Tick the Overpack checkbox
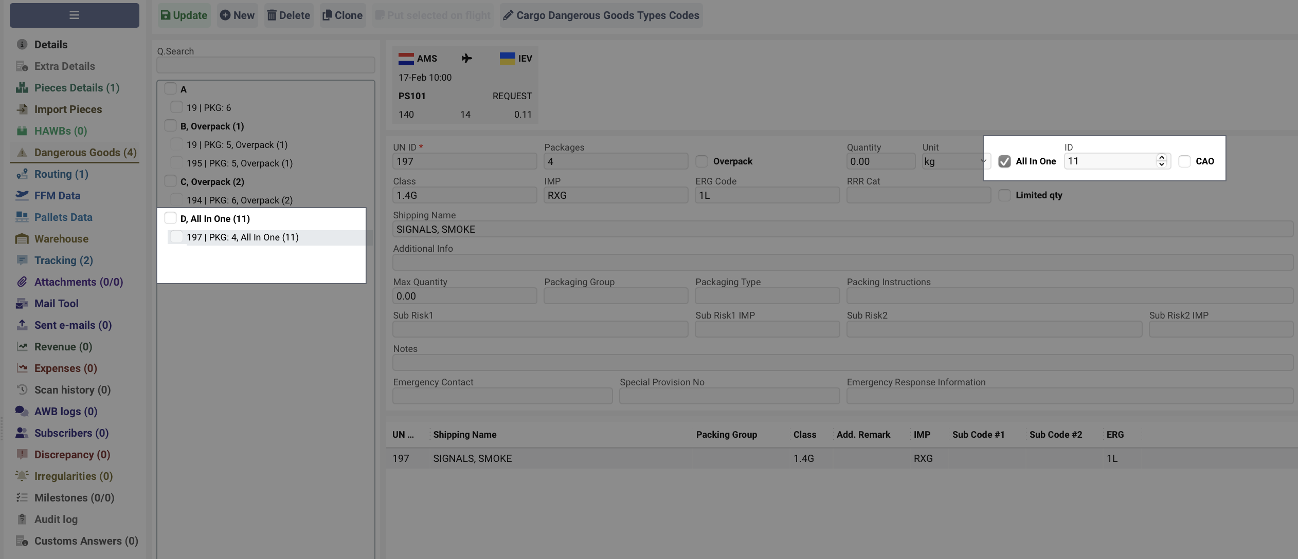This screenshot has height=559, width=1298. (x=701, y=161)
